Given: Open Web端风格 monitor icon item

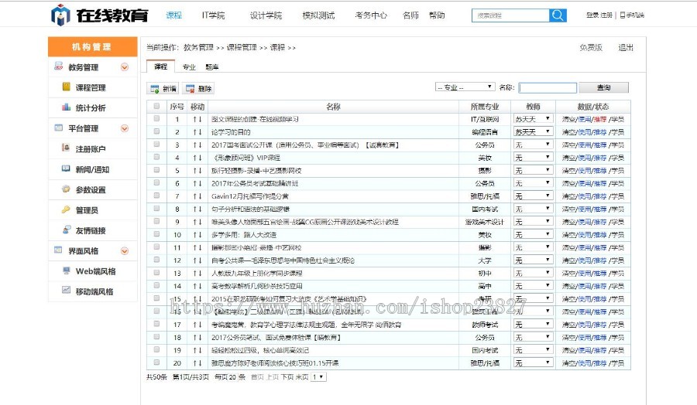Looking at the screenshot, I should (x=67, y=271).
